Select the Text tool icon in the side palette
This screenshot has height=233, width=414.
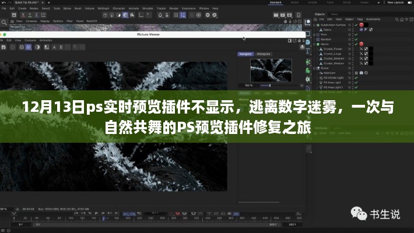308,51
